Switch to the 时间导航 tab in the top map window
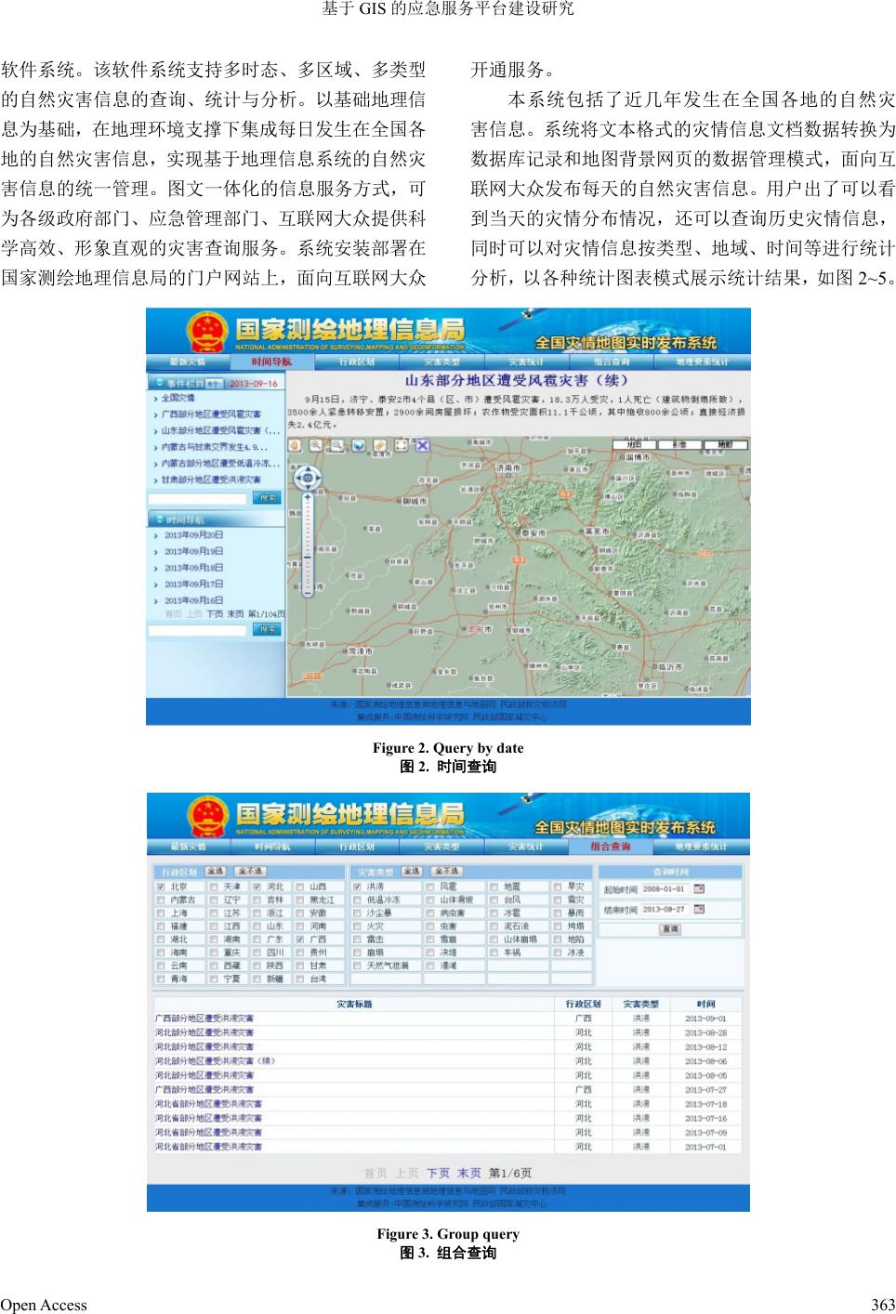The image size is (896, 1314). click(x=272, y=361)
